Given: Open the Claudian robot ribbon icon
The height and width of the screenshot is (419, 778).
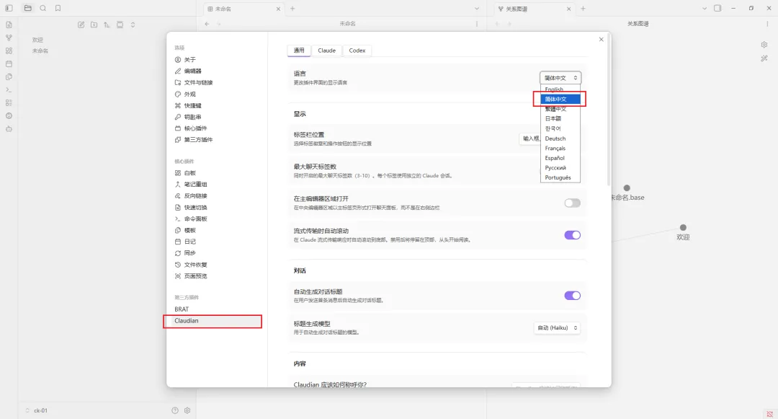Looking at the screenshot, I should 9,128.
